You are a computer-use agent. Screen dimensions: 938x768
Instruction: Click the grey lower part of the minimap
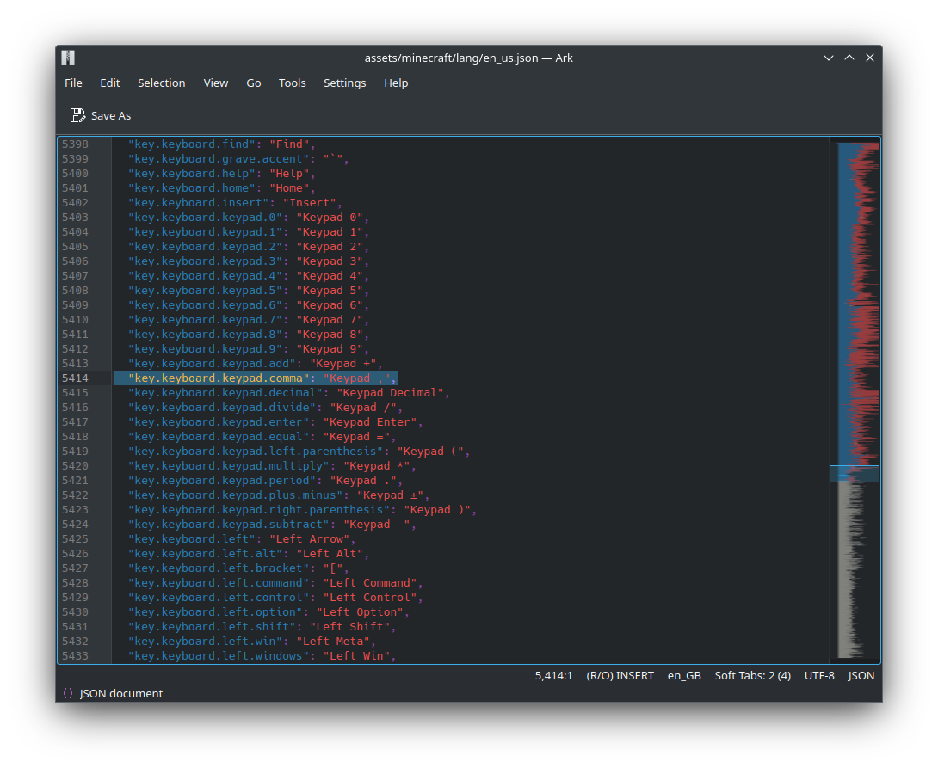coord(852,571)
